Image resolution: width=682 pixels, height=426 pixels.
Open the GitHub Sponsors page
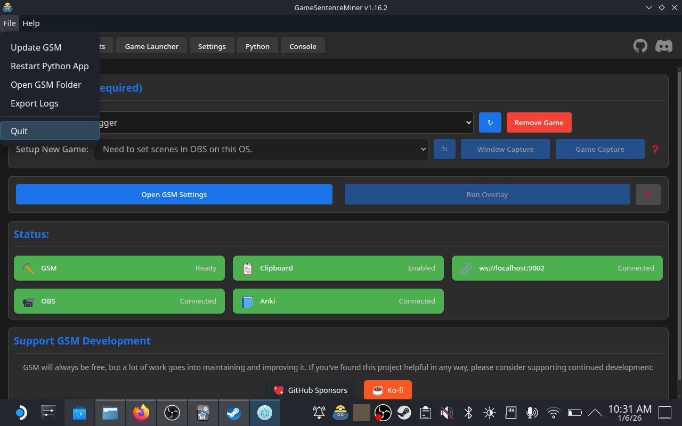pyautogui.click(x=311, y=390)
